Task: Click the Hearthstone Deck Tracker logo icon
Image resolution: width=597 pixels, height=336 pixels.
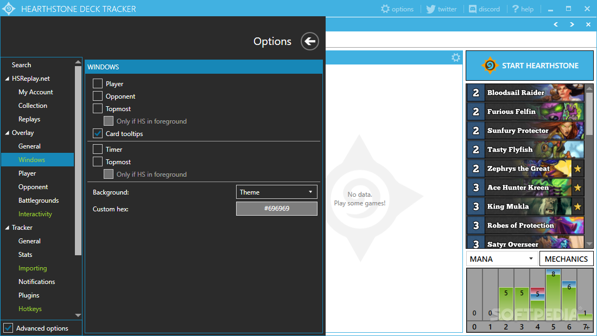Action: coord(8,9)
